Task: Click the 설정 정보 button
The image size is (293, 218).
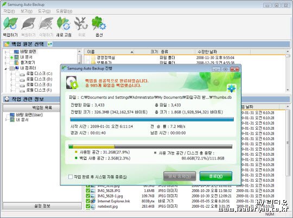Action: [x=42, y=206]
